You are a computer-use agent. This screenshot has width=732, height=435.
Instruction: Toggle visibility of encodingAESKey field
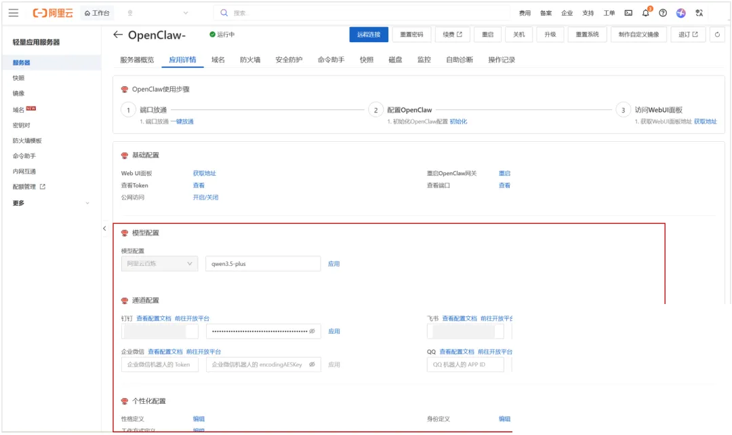pos(312,364)
